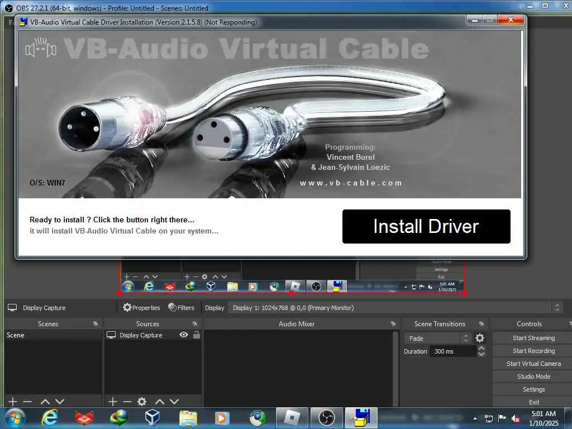Pop out the Sources dock

(195, 324)
